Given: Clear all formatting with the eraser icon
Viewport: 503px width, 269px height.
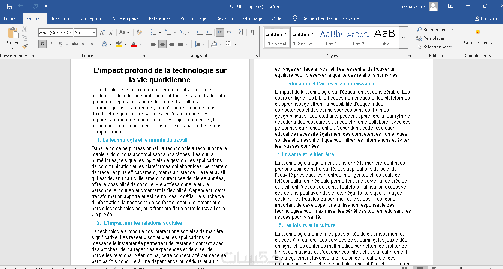Looking at the screenshot, I should point(140,32).
